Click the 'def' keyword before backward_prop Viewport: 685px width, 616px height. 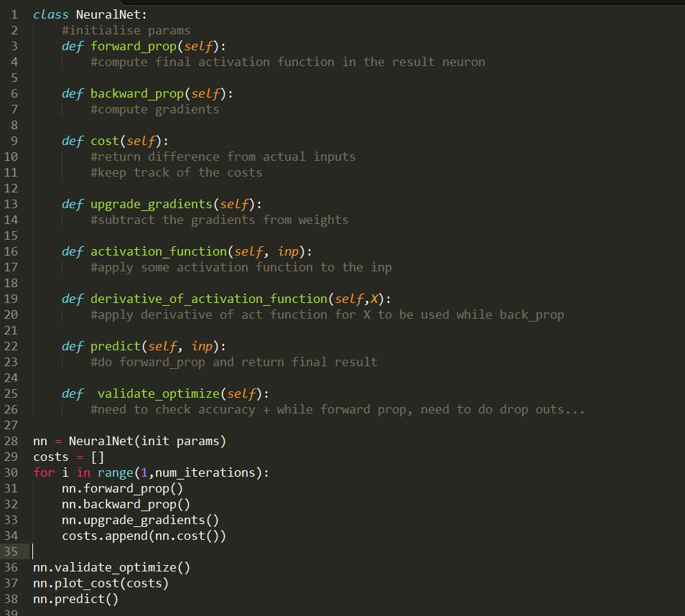pyautogui.click(x=72, y=93)
